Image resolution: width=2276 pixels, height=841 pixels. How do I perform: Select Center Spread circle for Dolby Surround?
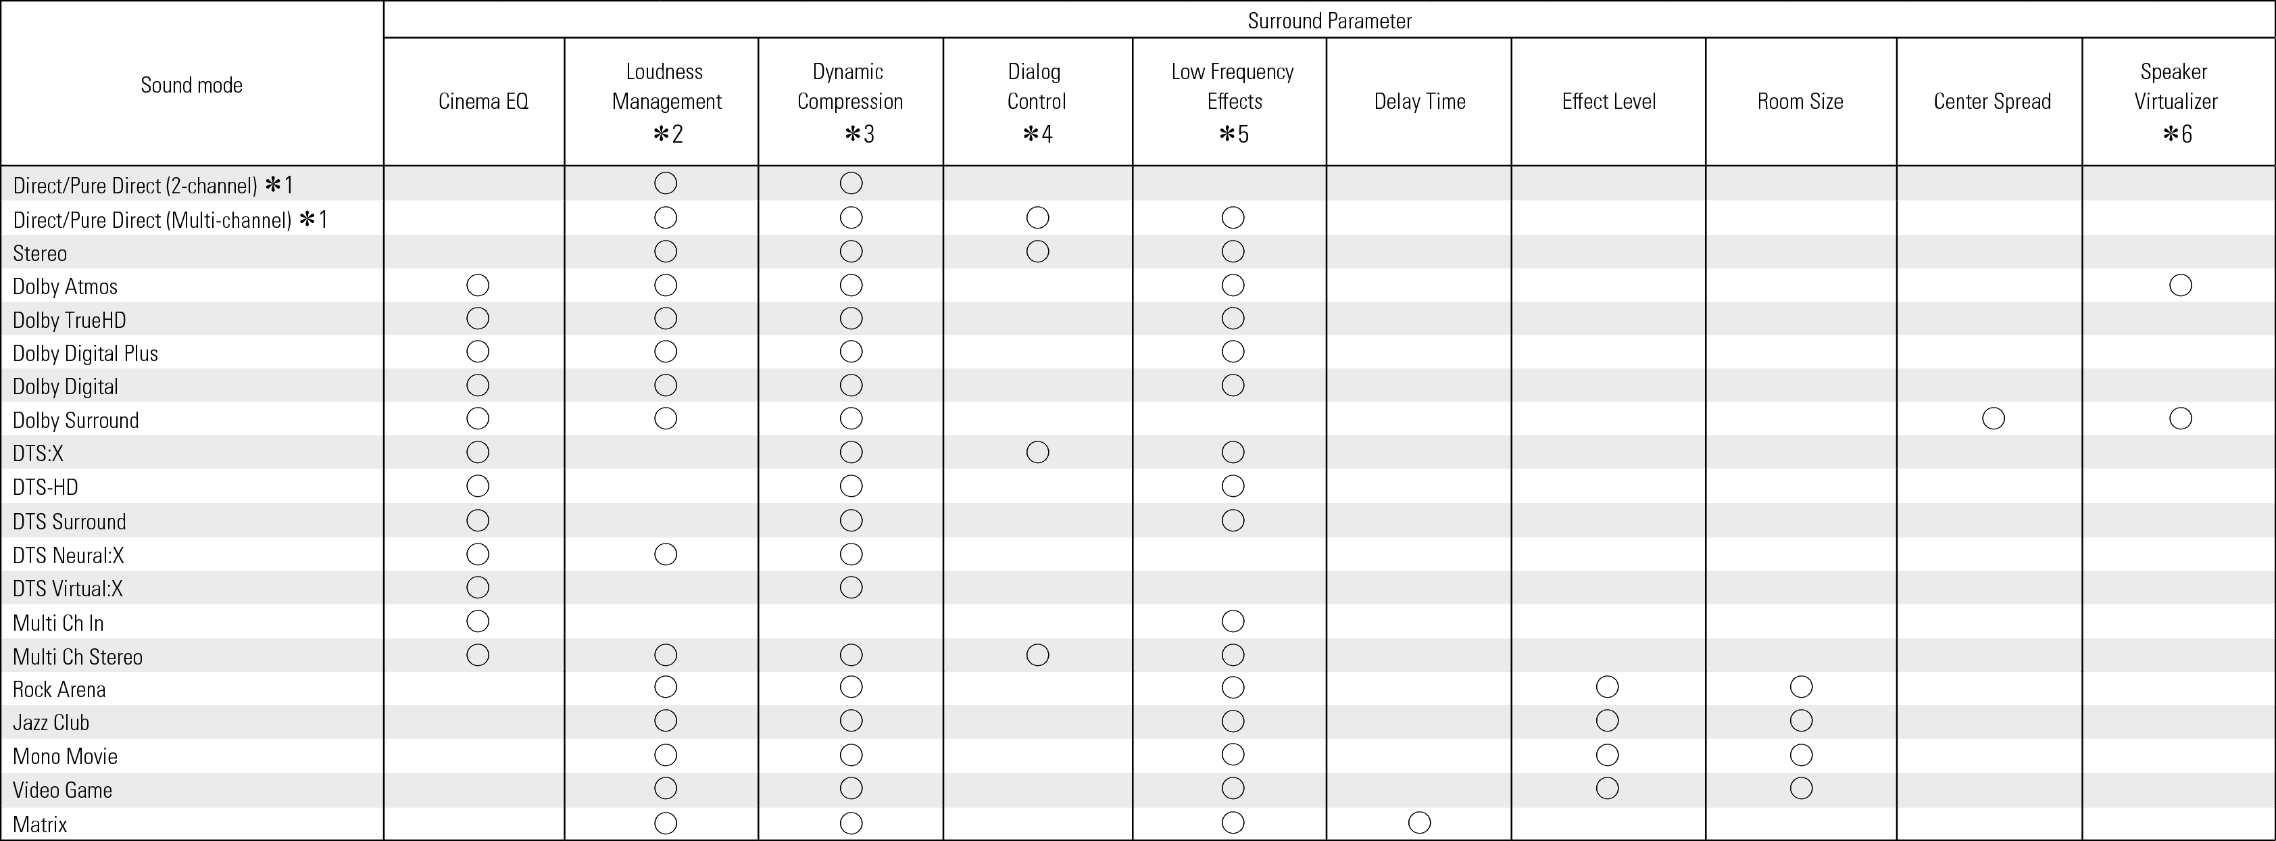(x=1992, y=418)
